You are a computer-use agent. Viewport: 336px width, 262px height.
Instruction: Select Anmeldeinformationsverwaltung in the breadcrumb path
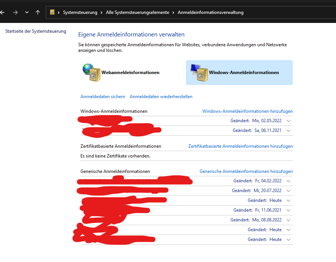coord(210,12)
